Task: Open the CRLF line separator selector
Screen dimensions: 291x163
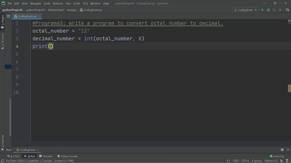Action: pos(236,161)
